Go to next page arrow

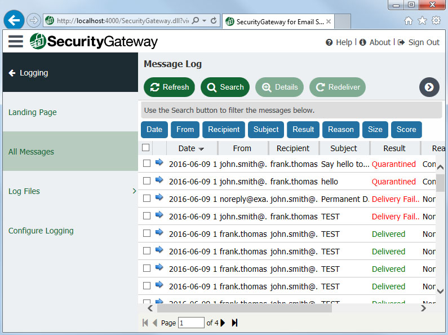[x=223, y=323]
